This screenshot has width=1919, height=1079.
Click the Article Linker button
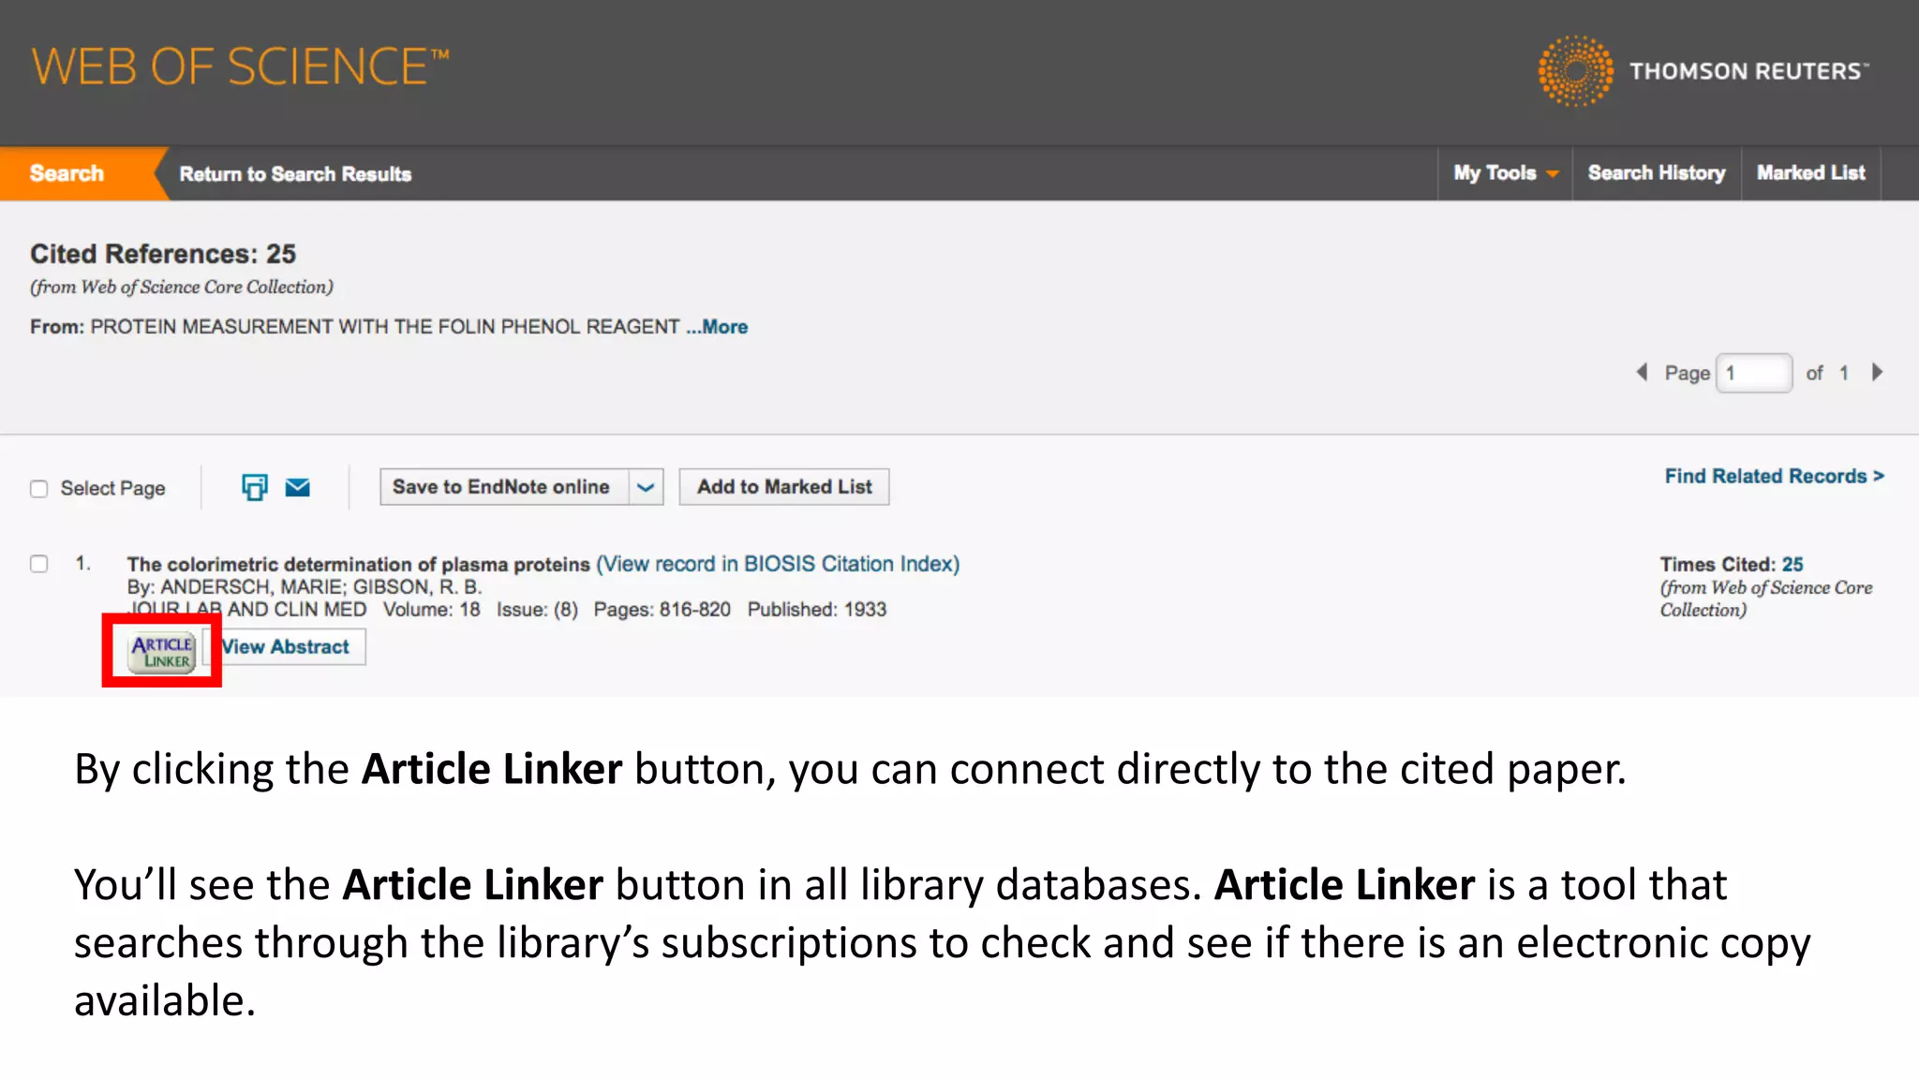(162, 651)
